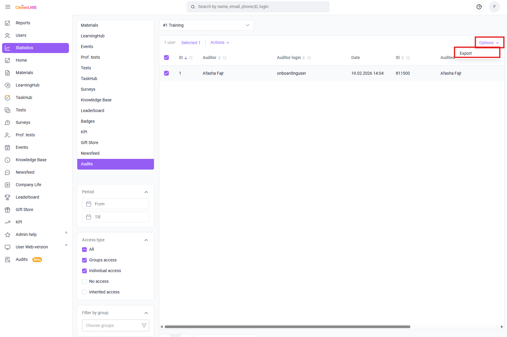The image size is (507, 337).
Task: Click the search icon beside Auditor column
Action: (x=225, y=58)
